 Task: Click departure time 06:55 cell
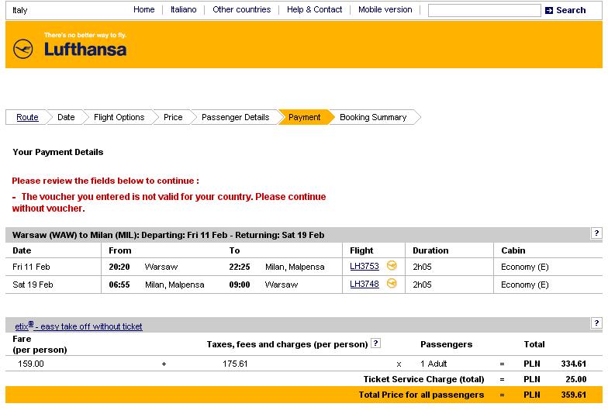coord(119,285)
